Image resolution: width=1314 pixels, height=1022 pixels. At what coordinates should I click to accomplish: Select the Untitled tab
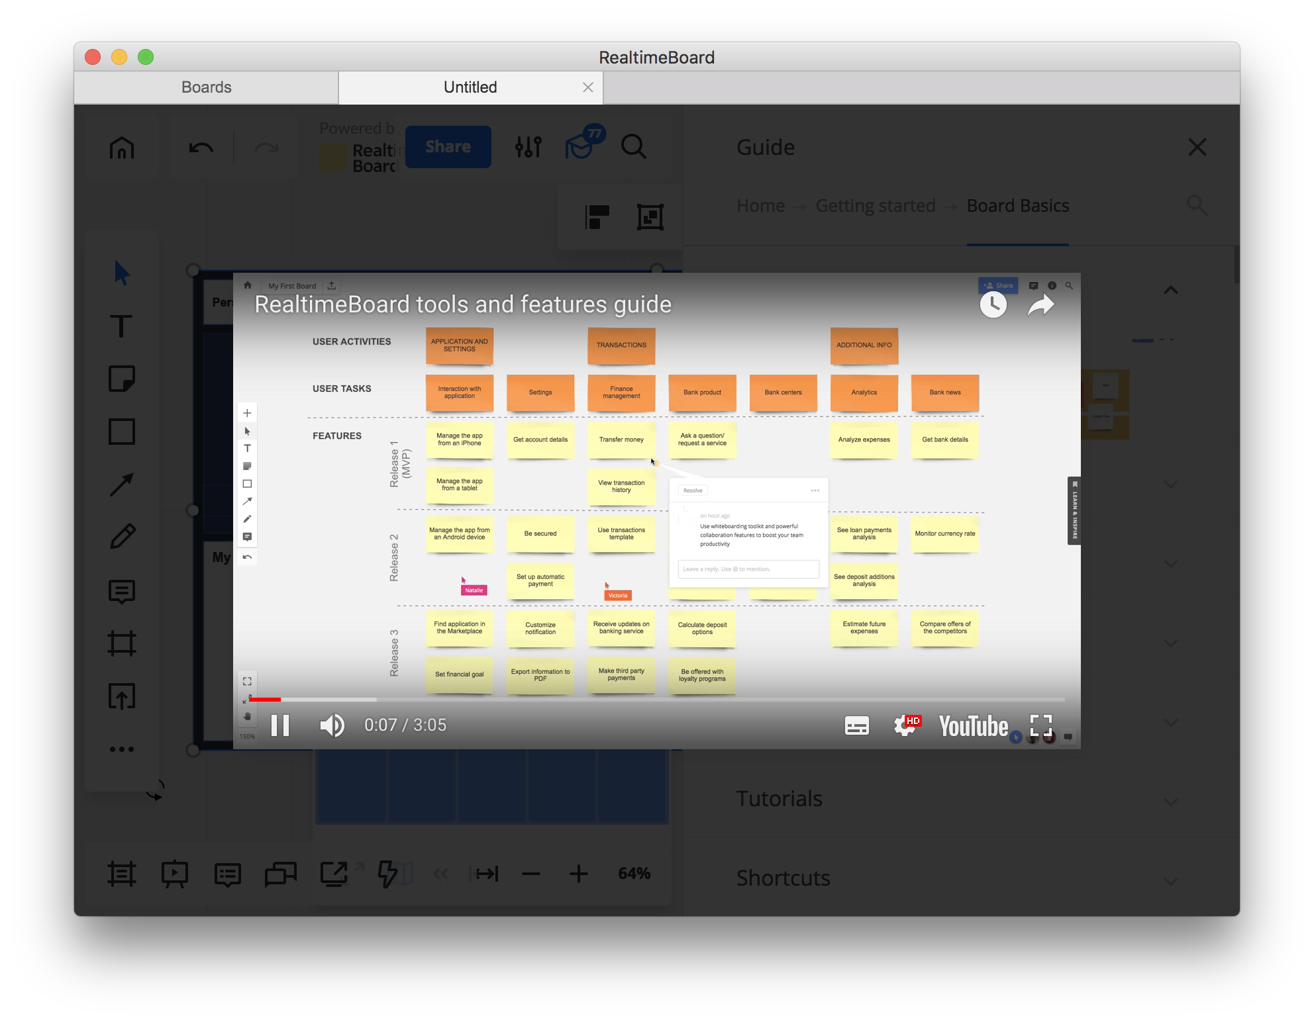470,87
